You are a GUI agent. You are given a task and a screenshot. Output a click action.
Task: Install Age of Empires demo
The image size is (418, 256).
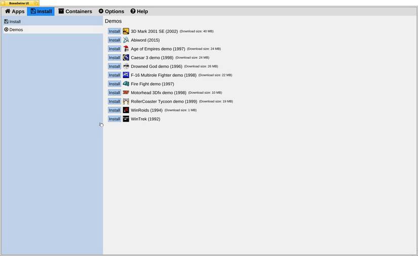click(x=115, y=49)
